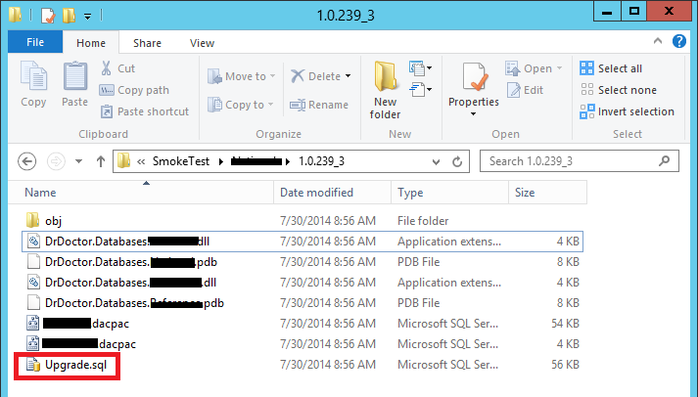The height and width of the screenshot is (397, 698).
Task: Click Invert selection button
Action: point(627,111)
